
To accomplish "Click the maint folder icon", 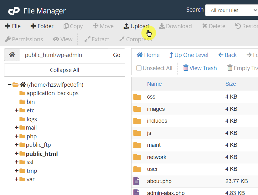I will click(137, 145).
